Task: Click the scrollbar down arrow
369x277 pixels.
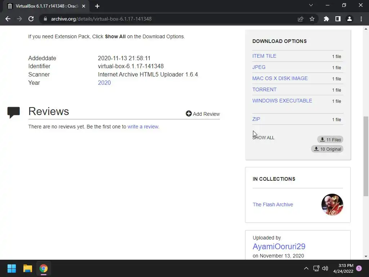Action: [x=366, y=256]
